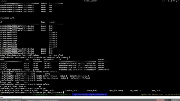Click the iscsi_2 domain name
The height and width of the screenshot is (101, 180).
3,63
